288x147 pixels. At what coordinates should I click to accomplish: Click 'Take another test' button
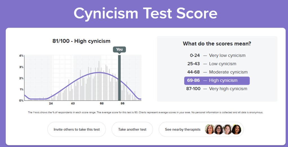[132, 129]
